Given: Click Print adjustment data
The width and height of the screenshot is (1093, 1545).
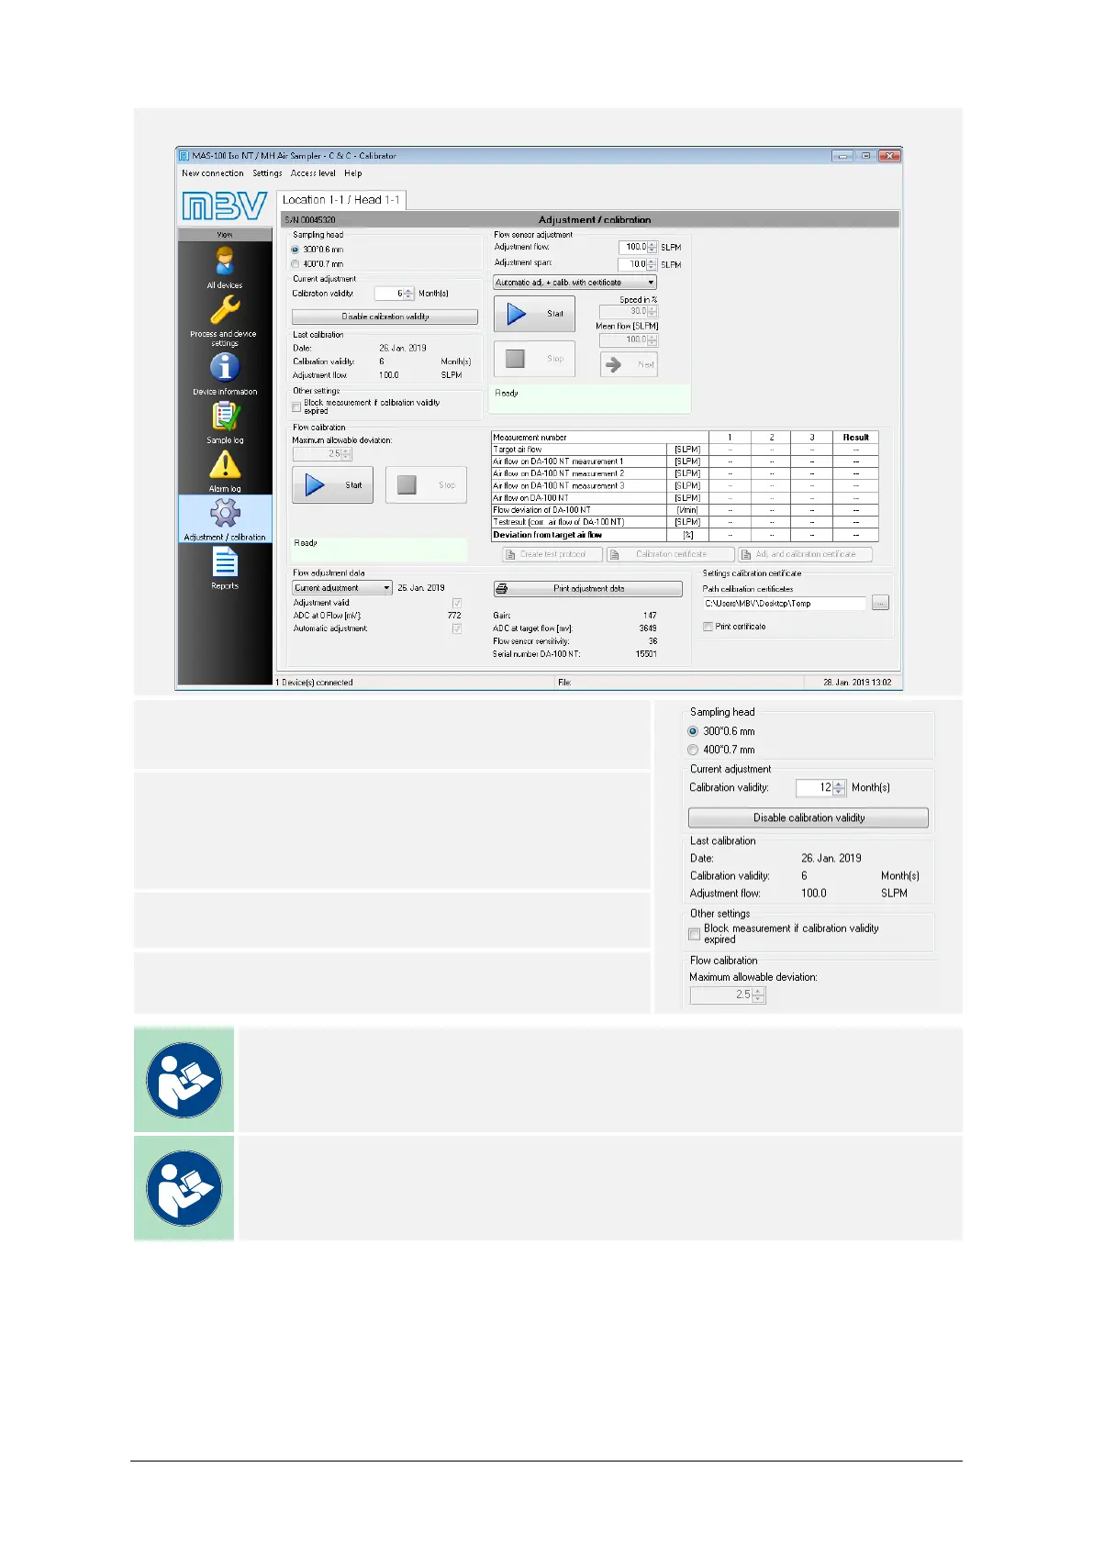Looking at the screenshot, I should pos(588,589).
